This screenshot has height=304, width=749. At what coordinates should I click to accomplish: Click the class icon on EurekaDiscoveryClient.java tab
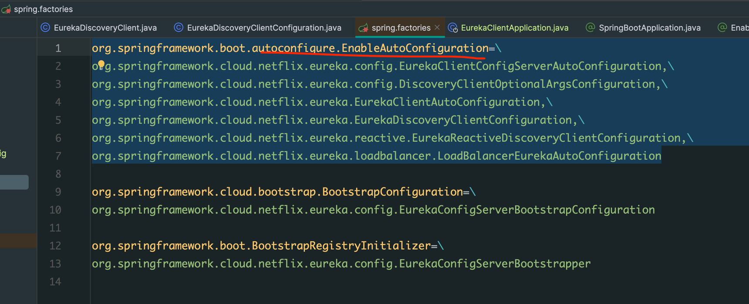(45, 27)
